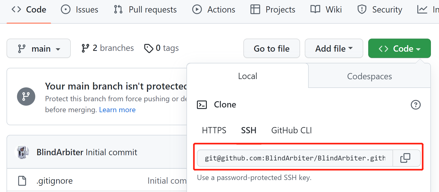The image size is (439, 192).
Task: Toggle the green Code dropdown button
Action: [399, 49]
